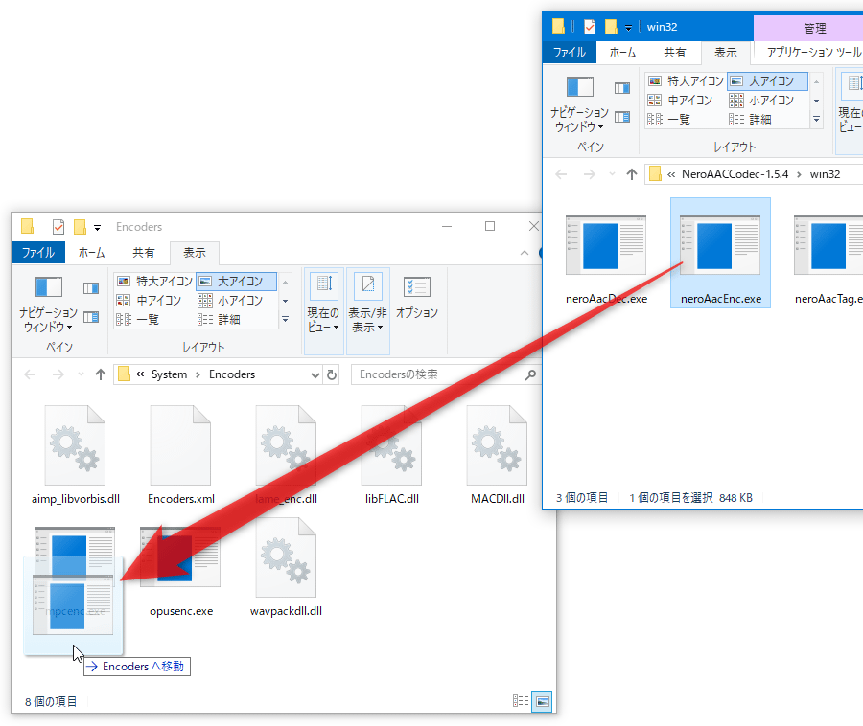Click NeroAACCodec-1.5.4 breadcrumb in win32 window

point(735,174)
